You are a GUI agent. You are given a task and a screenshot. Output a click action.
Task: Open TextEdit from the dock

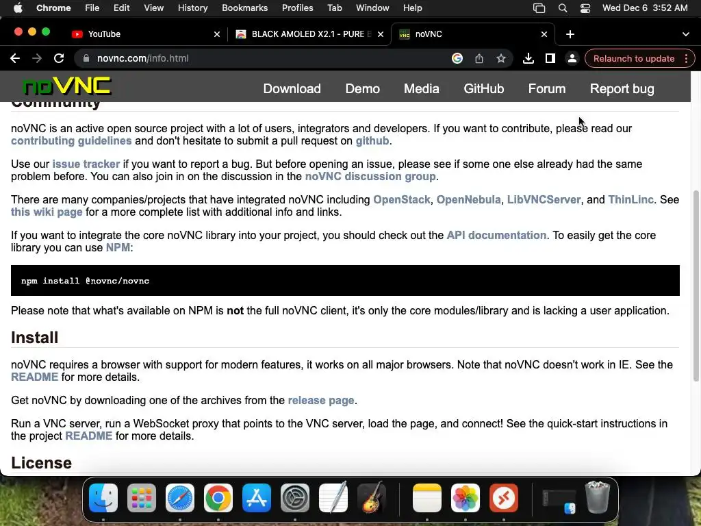[x=333, y=497]
